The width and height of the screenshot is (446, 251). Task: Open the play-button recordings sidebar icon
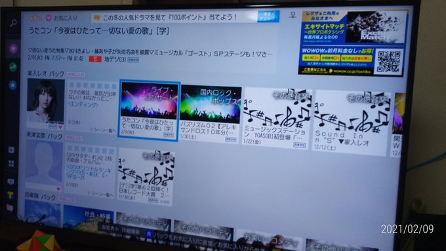11,150
